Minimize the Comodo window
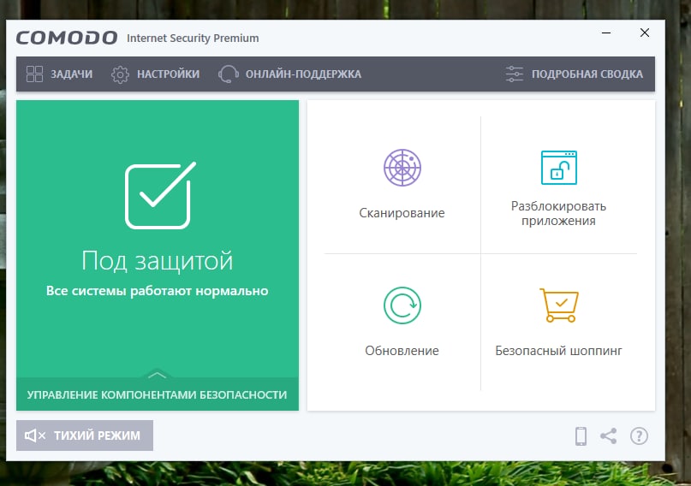Viewport: 691px width, 486px height. (x=606, y=33)
